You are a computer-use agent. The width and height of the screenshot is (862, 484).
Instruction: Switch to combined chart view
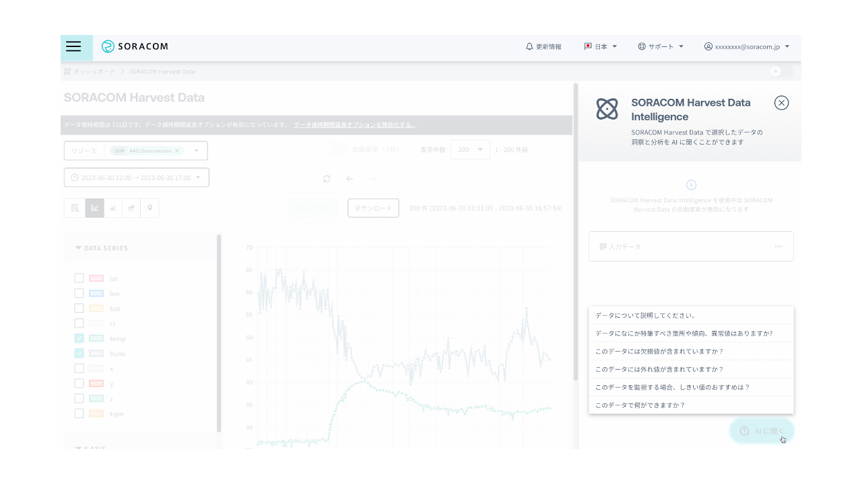(131, 208)
